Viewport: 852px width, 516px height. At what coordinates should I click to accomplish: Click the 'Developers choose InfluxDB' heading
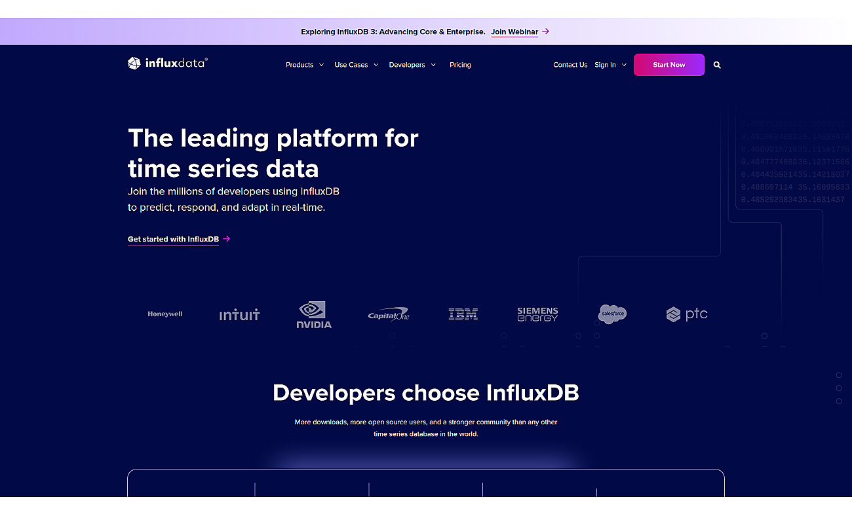tap(426, 392)
